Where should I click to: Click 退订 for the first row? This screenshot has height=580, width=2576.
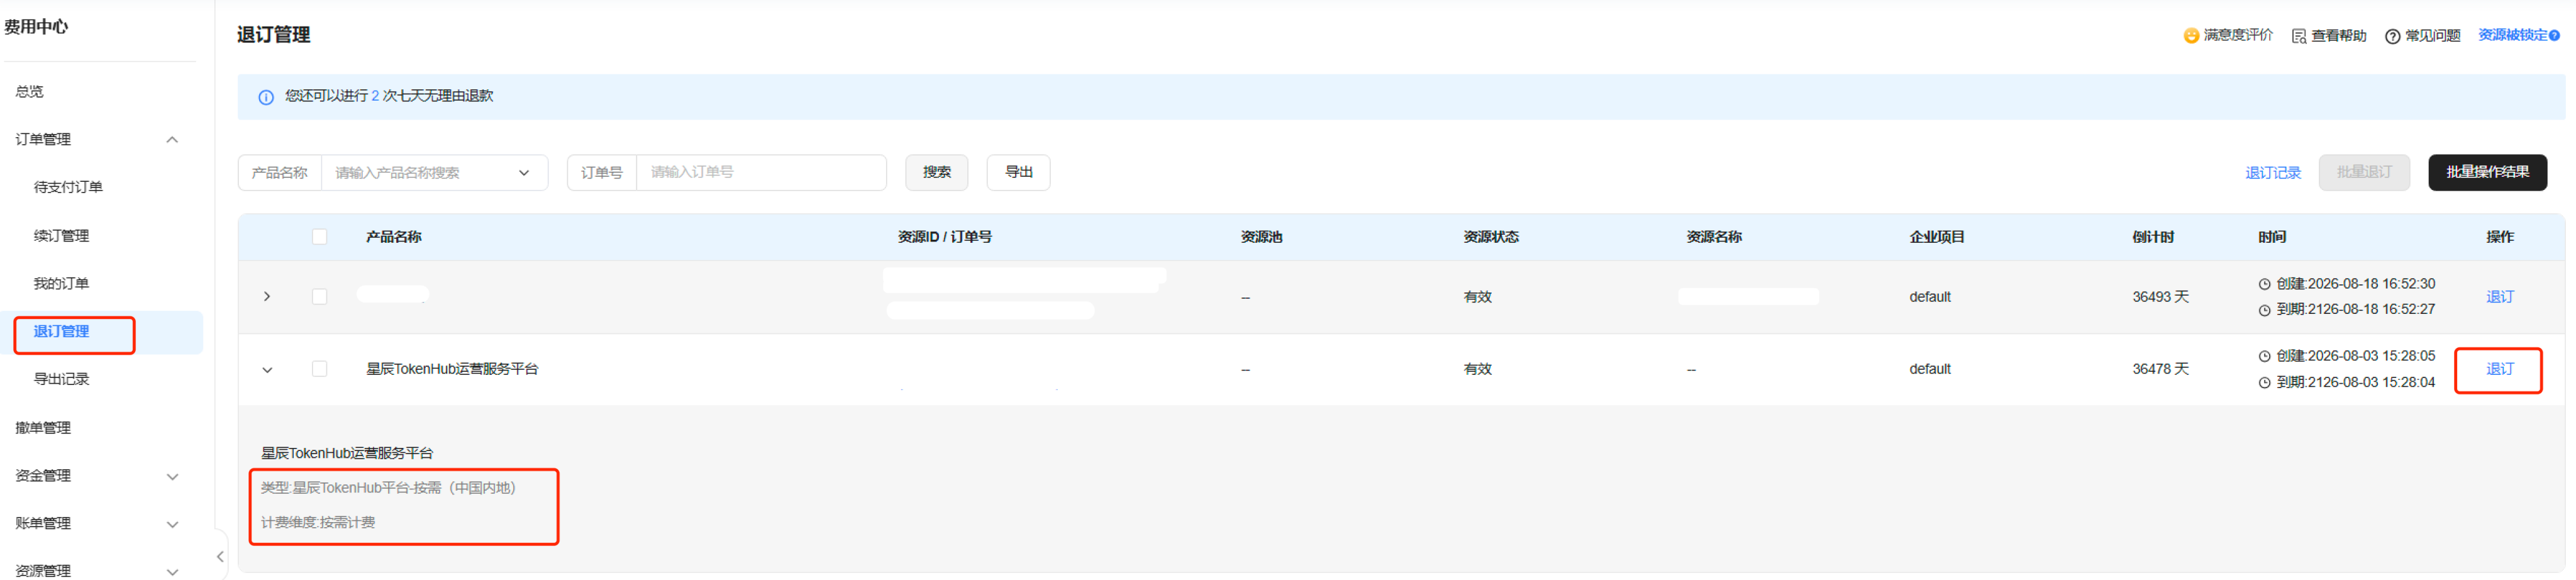[2499, 297]
